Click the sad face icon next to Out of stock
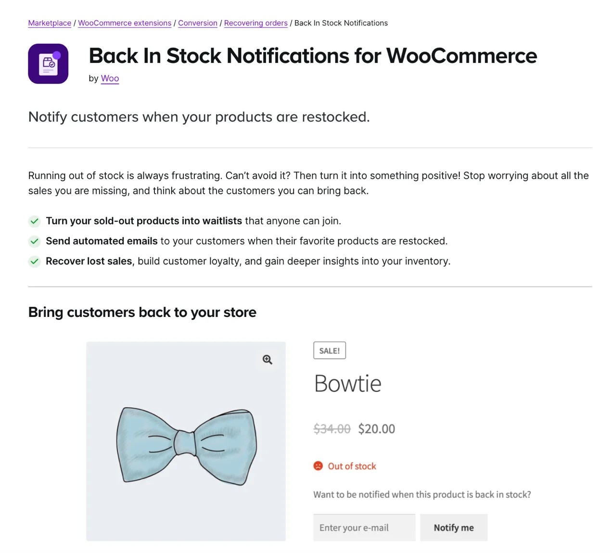The image size is (612, 553). coord(318,466)
